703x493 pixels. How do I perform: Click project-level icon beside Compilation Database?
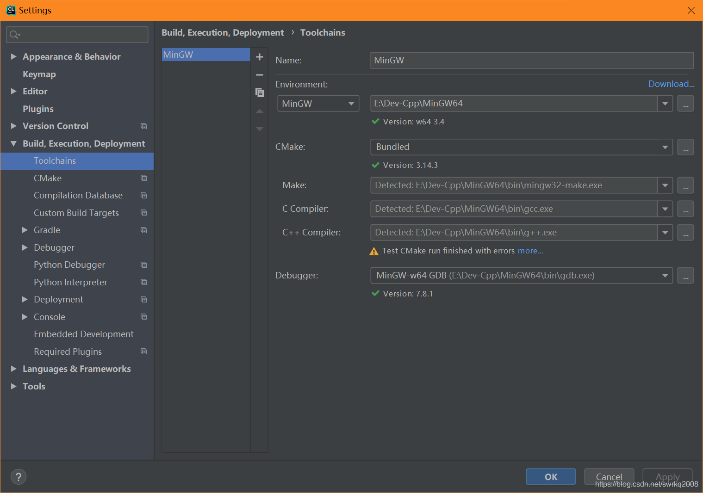tap(144, 196)
